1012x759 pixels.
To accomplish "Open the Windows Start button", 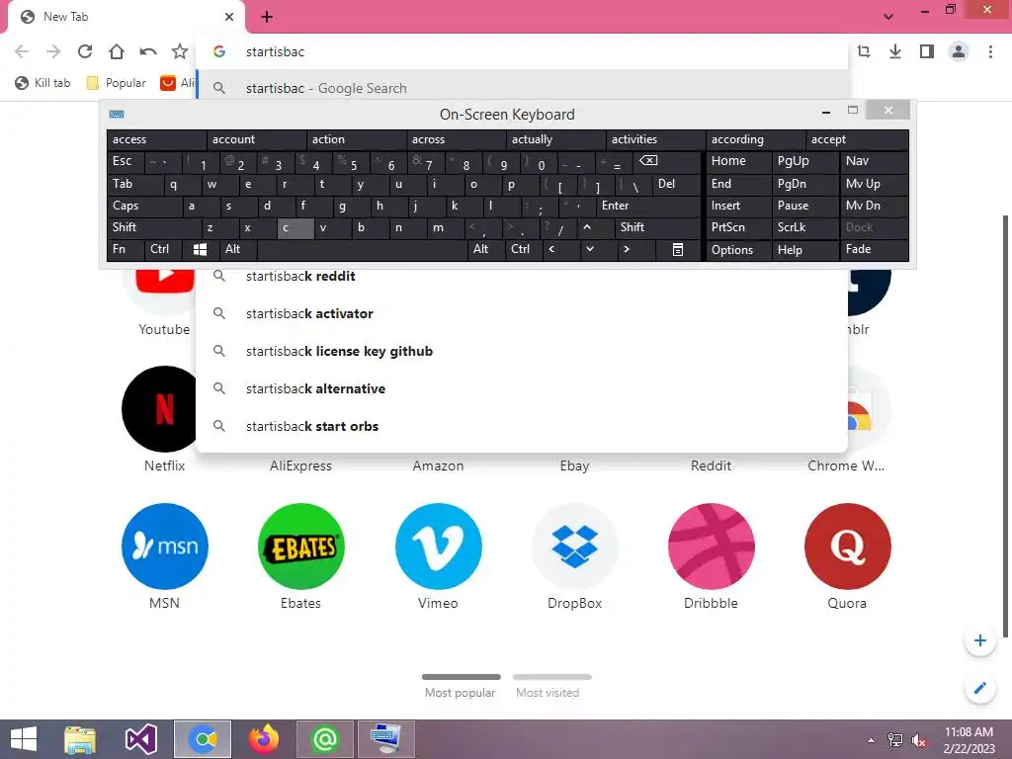I will tap(24, 739).
